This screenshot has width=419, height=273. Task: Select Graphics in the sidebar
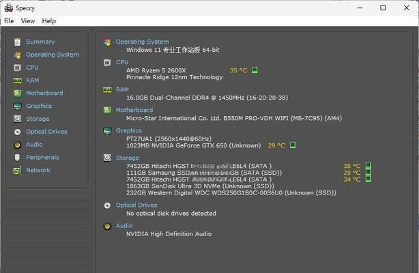pos(39,106)
